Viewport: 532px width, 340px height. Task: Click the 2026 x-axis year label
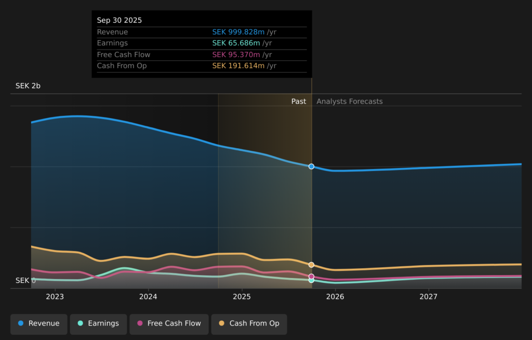tap(335, 297)
